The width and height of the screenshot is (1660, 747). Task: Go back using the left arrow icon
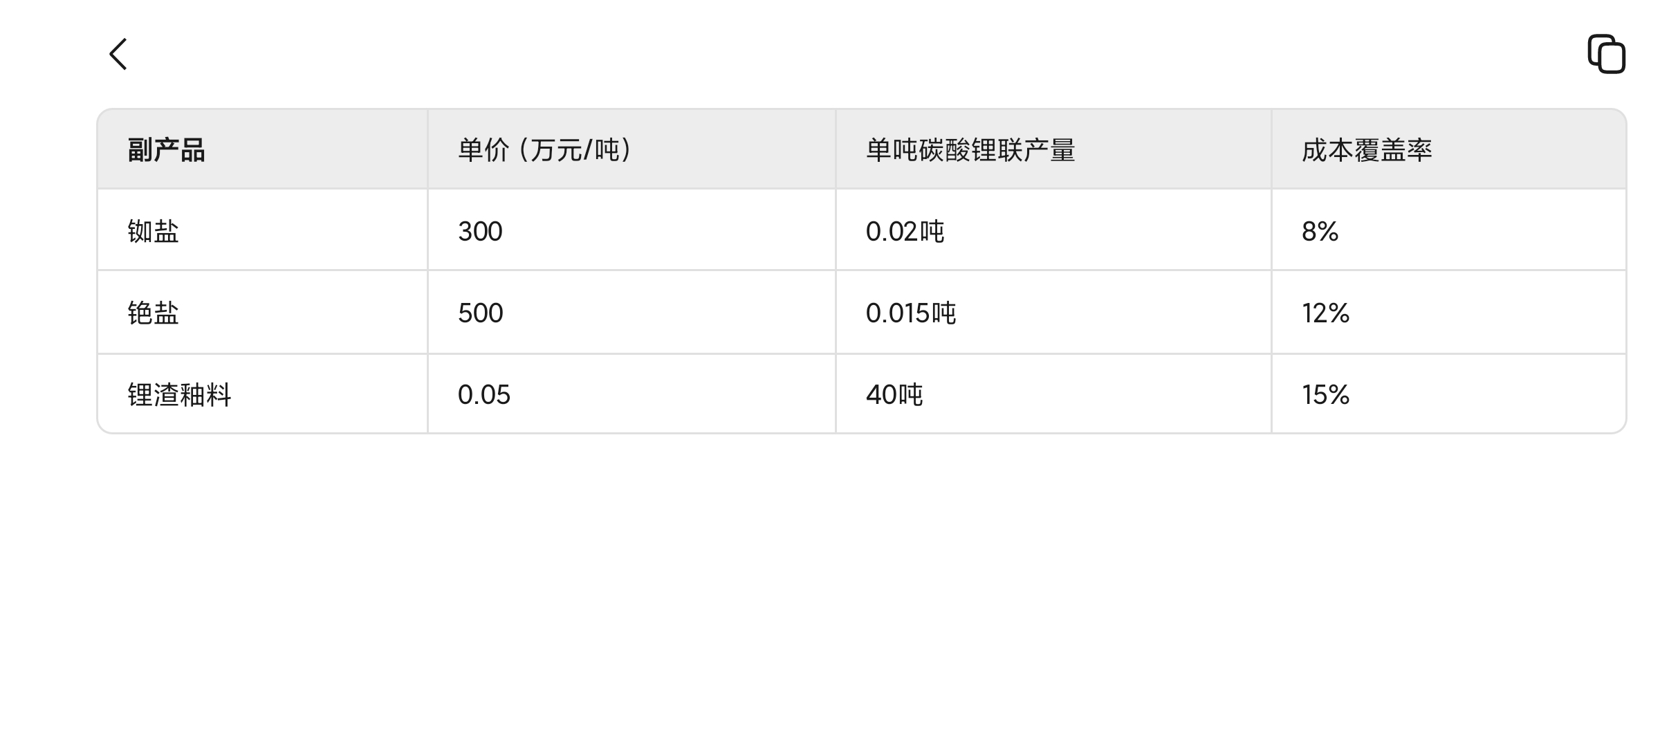click(118, 54)
